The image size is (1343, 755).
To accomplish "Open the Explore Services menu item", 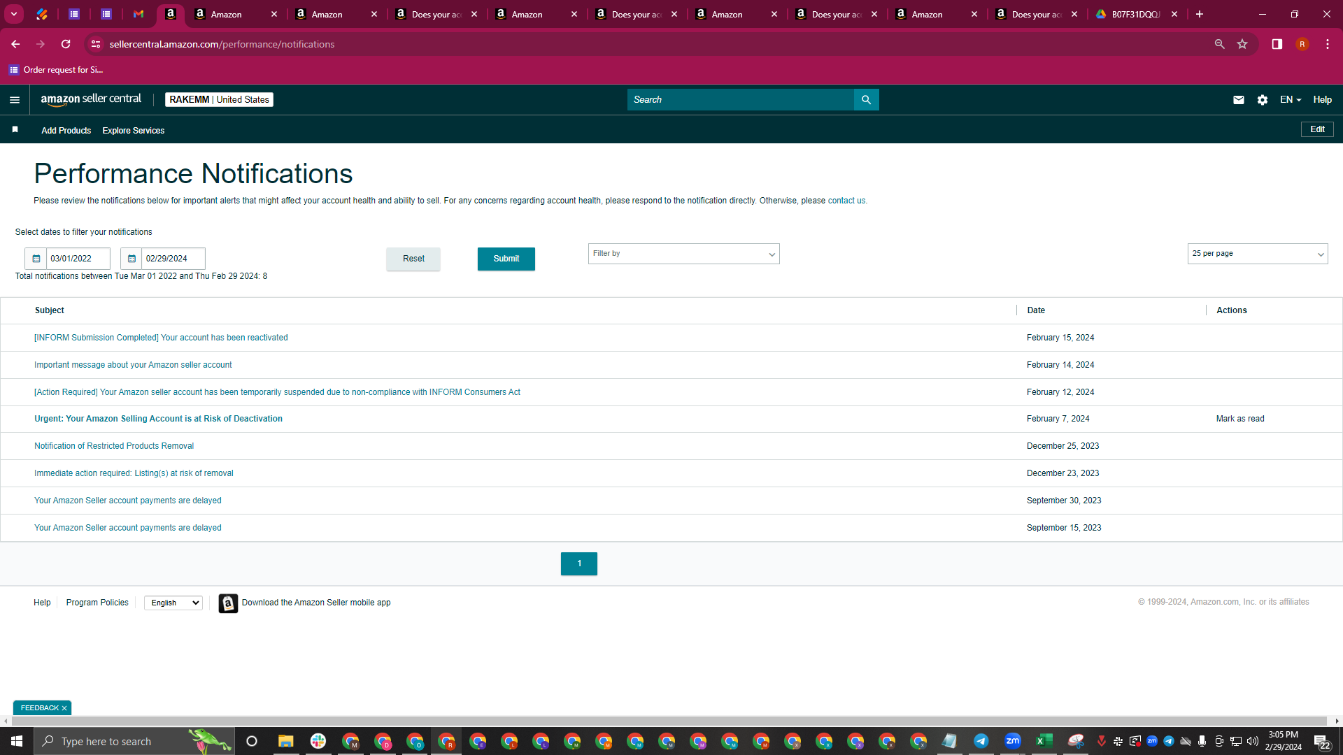I will pyautogui.click(x=133, y=131).
